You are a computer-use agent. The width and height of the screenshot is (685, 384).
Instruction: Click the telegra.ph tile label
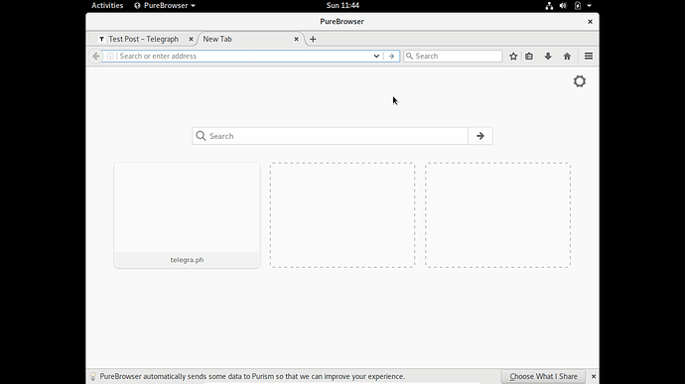pyautogui.click(x=187, y=260)
